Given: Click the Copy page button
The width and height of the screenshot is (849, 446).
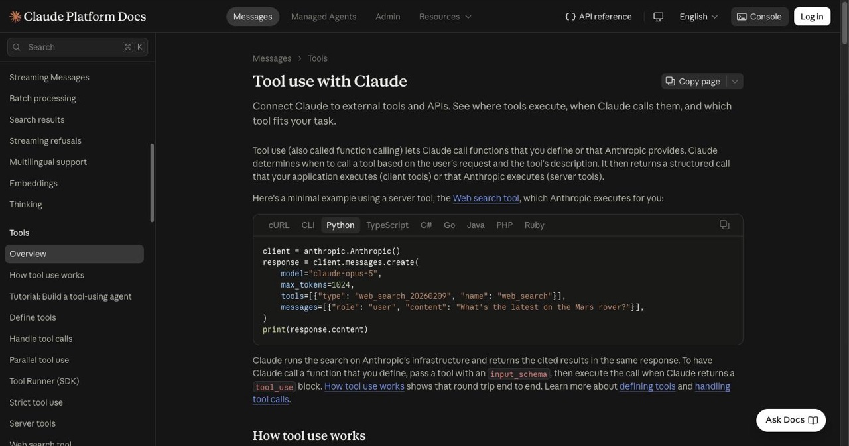Looking at the screenshot, I should pyautogui.click(x=693, y=81).
